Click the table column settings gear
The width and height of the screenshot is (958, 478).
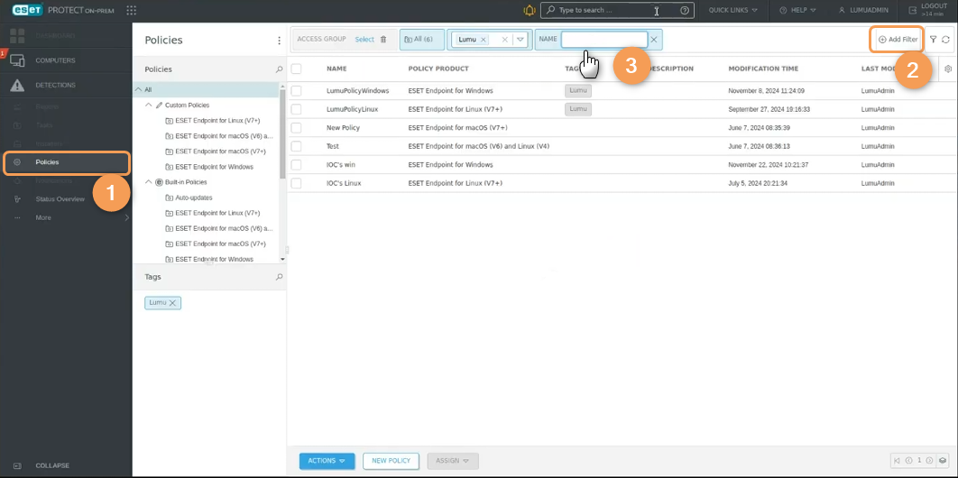(947, 69)
